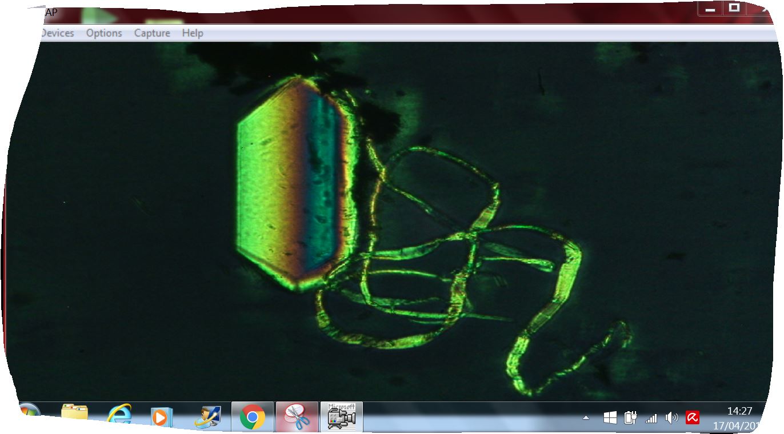The height and width of the screenshot is (434, 784).
Task: Click the volume speaker tray icon
Action: tap(671, 418)
